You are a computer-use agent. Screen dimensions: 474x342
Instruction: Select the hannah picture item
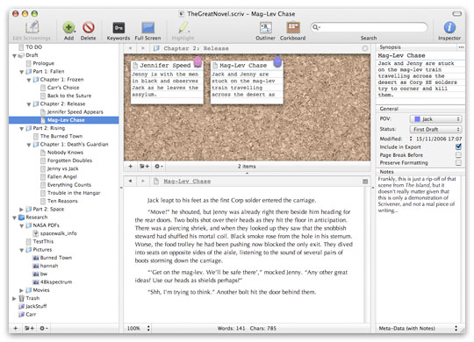(x=49, y=266)
